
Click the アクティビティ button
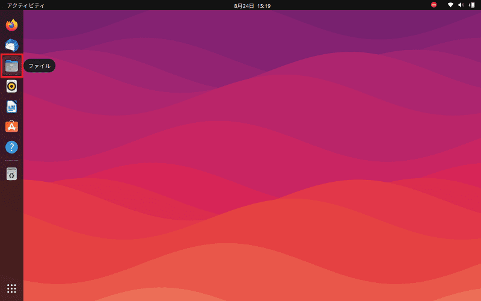pyautogui.click(x=26, y=5)
